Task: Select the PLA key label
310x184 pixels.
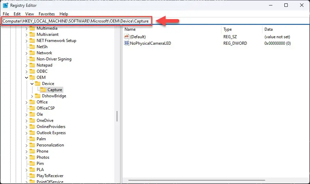Action: tap(40, 170)
